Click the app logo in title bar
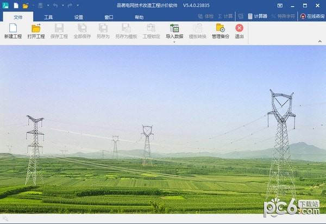This screenshot has height=224, width=326. tap(5, 5)
